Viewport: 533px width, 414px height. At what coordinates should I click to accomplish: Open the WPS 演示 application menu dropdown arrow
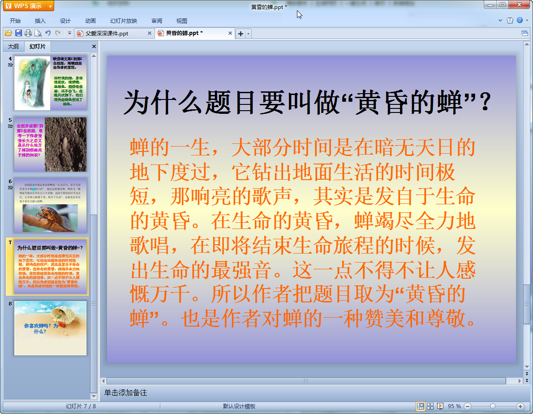pos(50,6)
